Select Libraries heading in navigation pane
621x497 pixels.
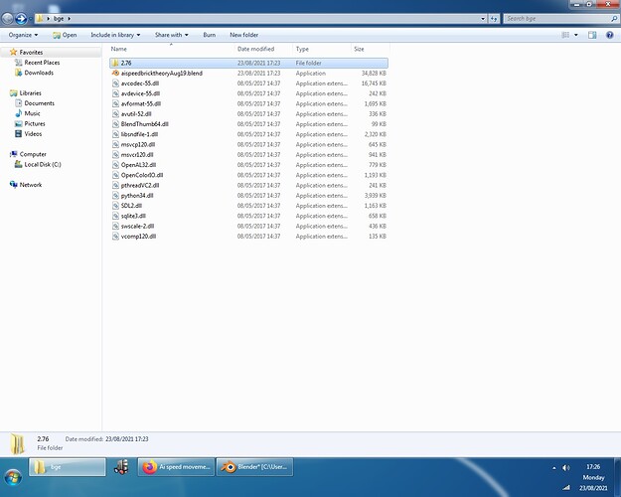30,92
